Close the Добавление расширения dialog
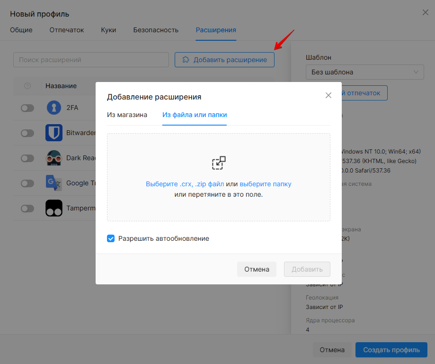 pos(328,95)
